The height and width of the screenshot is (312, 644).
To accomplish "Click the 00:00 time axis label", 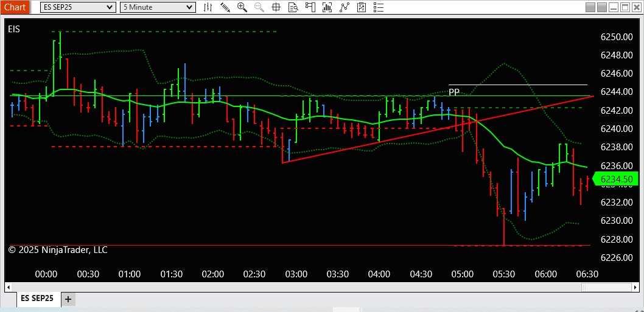I will [46, 274].
